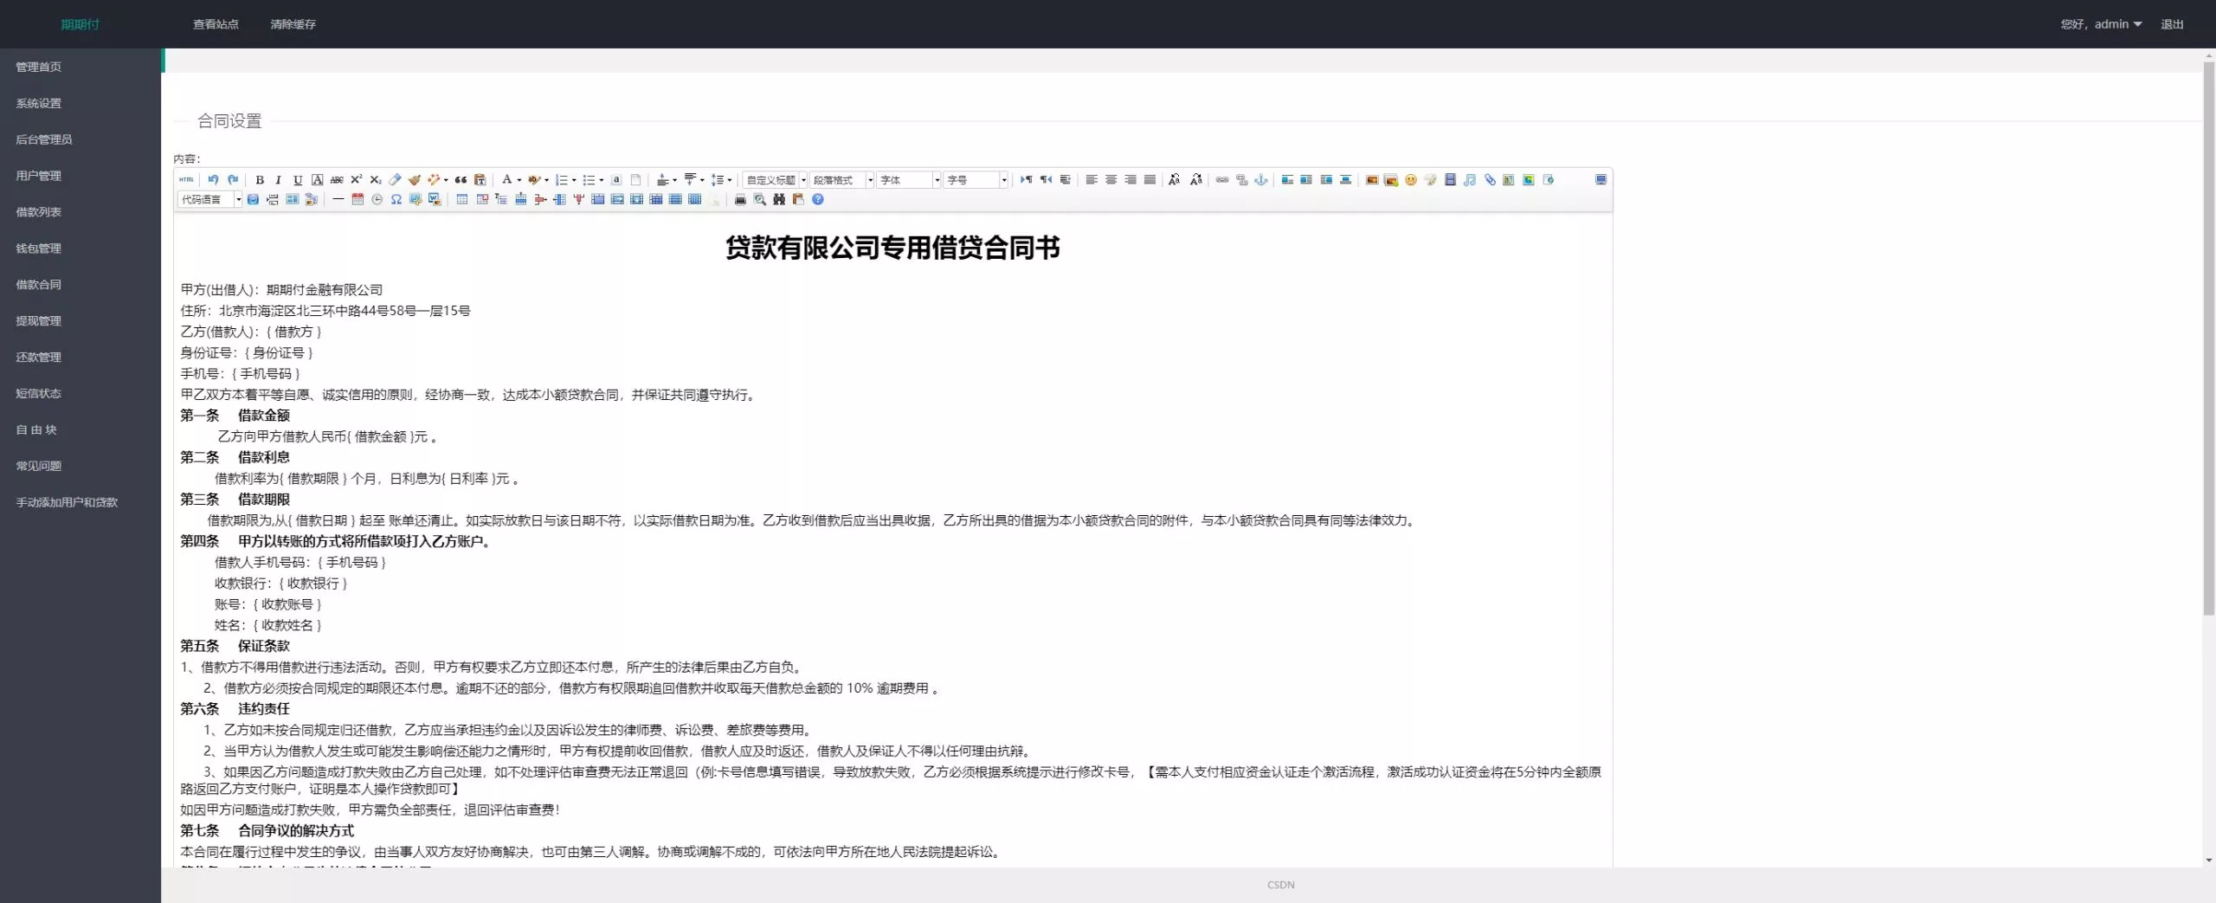
Task: Align text right
Action: [x=1131, y=180]
